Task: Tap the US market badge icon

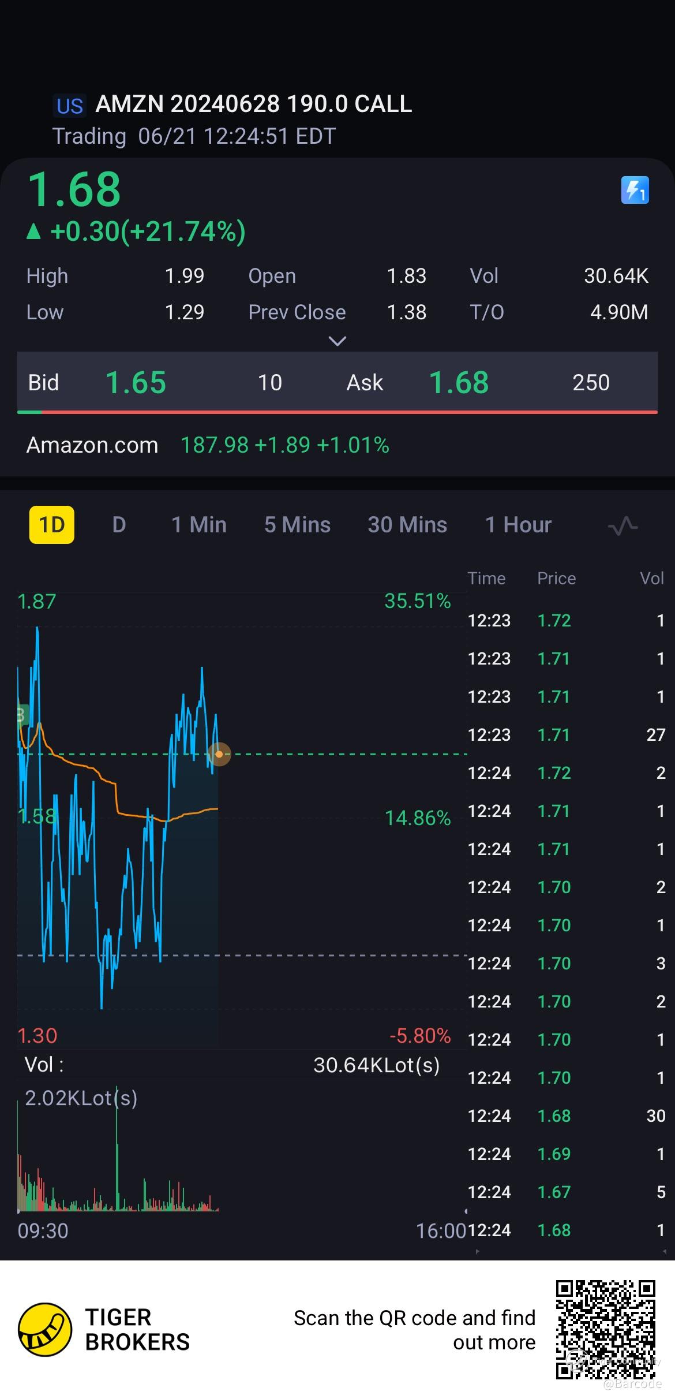Action: (70, 106)
